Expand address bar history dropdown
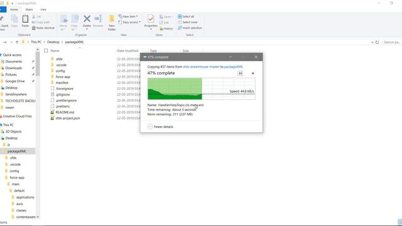 (x=372, y=42)
